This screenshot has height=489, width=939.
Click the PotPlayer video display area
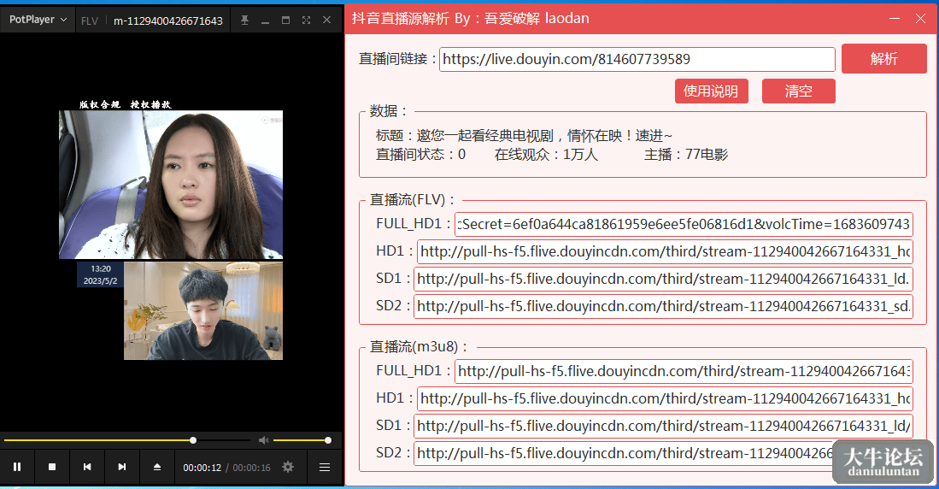click(x=171, y=231)
